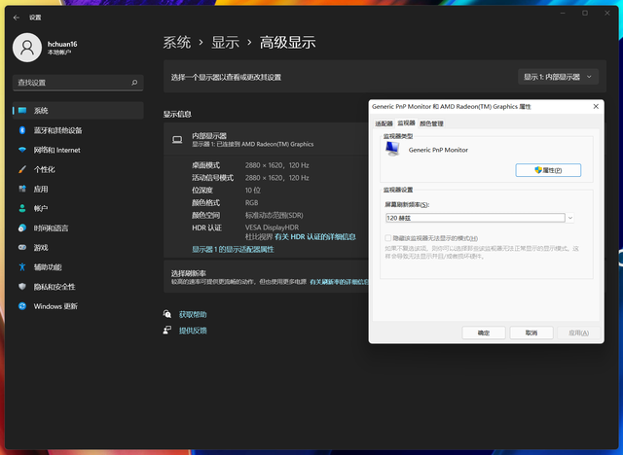The height and width of the screenshot is (455, 623).
Task: Click the 提供反馈 link
Action: pyautogui.click(x=193, y=331)
